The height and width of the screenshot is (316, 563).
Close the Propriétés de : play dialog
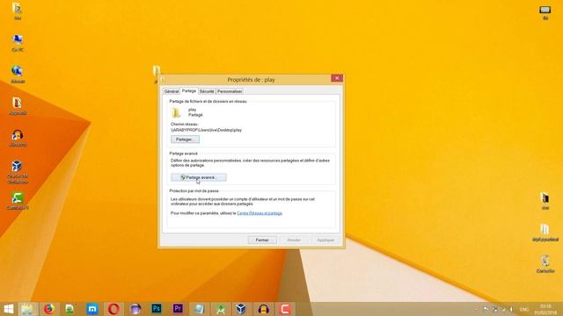pyautogui.click(x=337, y=78)
